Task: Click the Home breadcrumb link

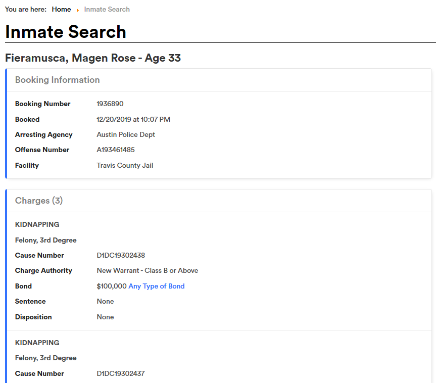Action: click(x=61, y=9)
